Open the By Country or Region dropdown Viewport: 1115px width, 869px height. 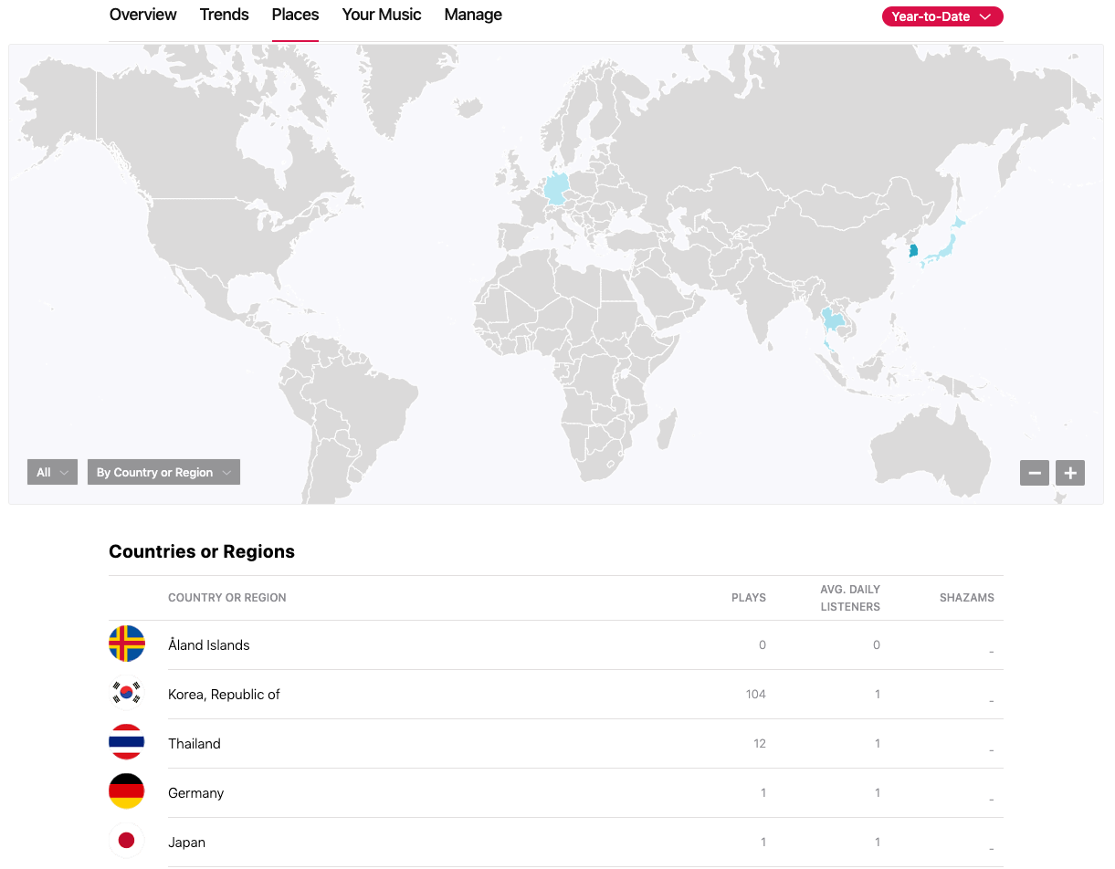tap(163, 472)
